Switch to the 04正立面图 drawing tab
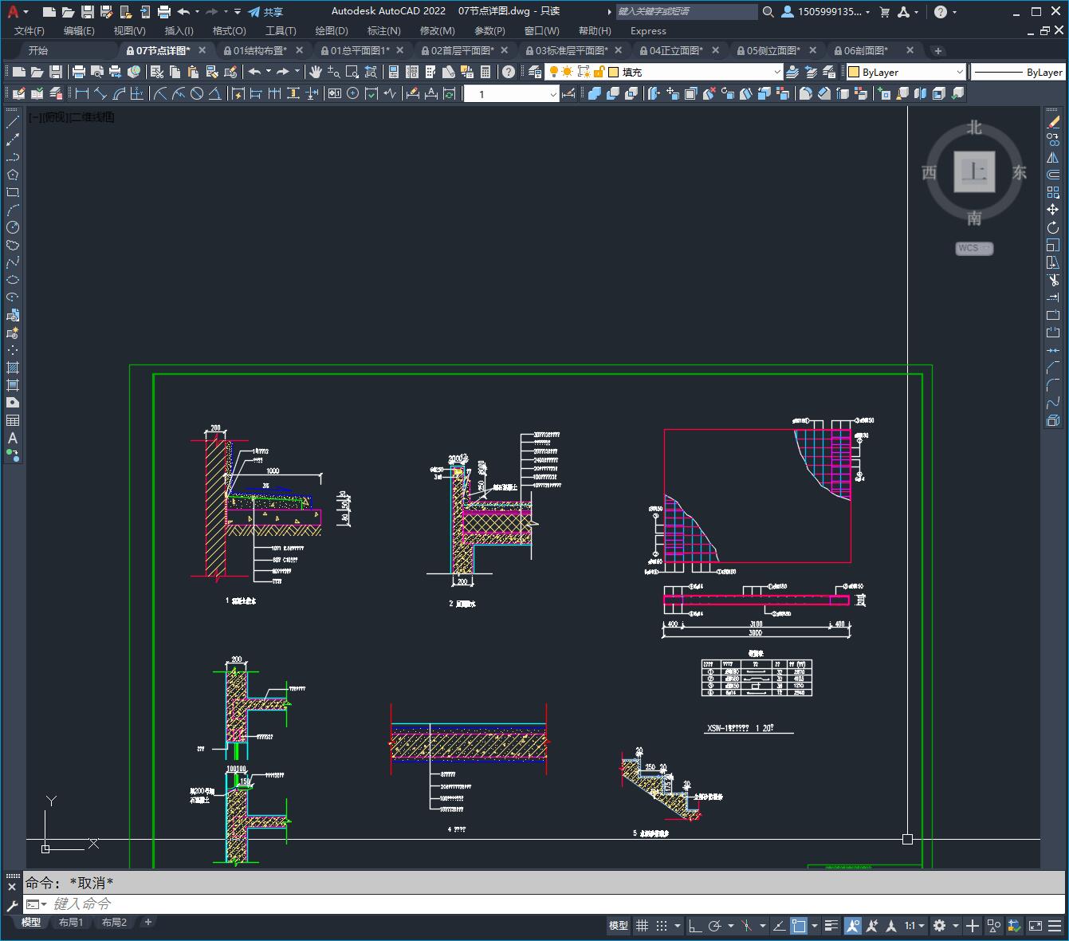Image resolution: width=1069 pixels, height=941 pixels. point(676,50)
